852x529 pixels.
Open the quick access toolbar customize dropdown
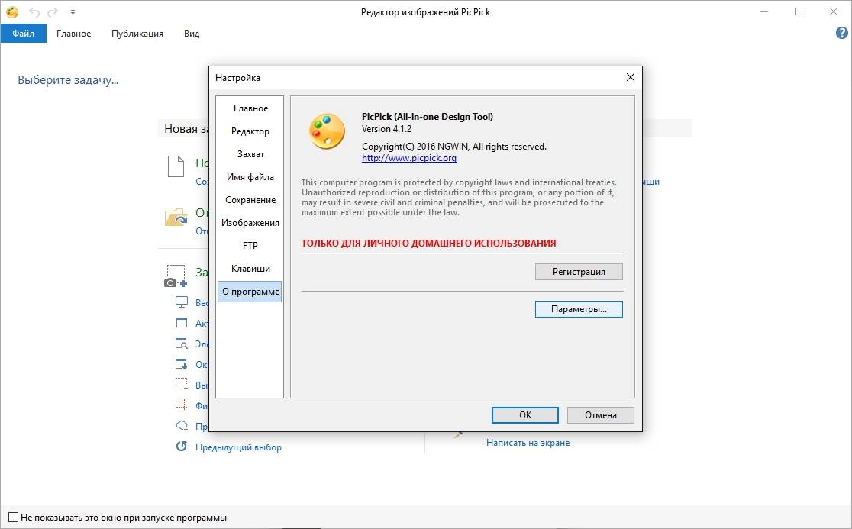[73, 12]
